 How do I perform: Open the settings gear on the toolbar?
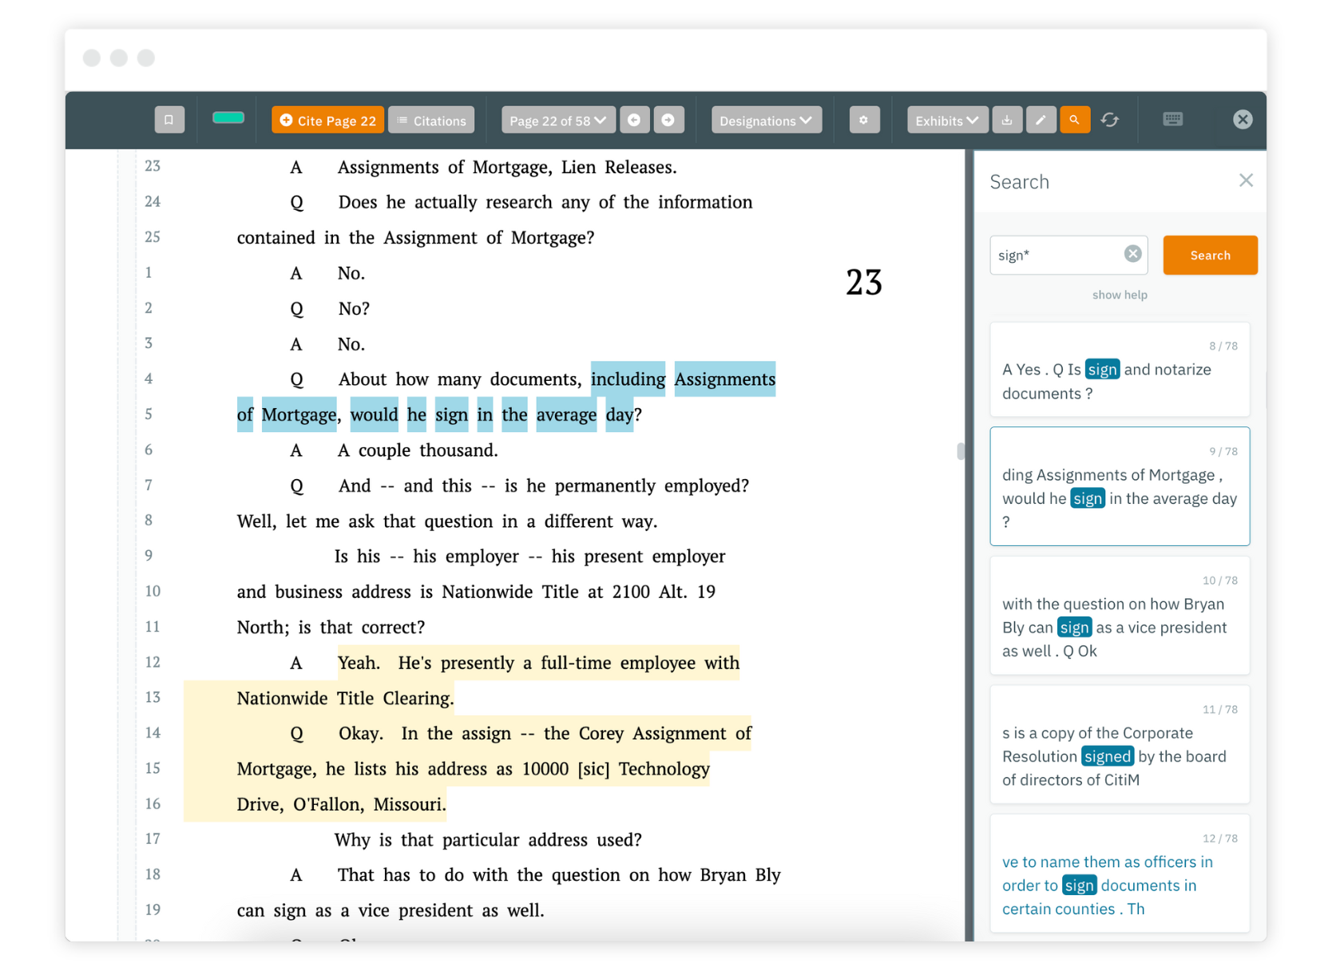click(x=864, y=120)
